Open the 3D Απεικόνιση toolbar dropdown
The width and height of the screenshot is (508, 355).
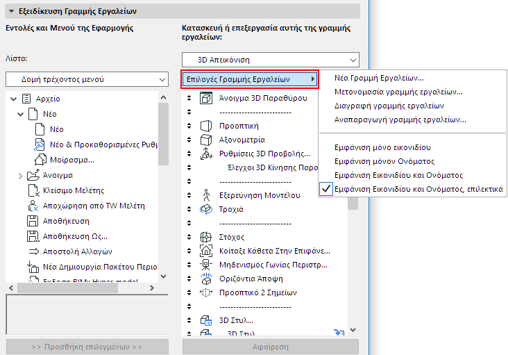point(270,60)
